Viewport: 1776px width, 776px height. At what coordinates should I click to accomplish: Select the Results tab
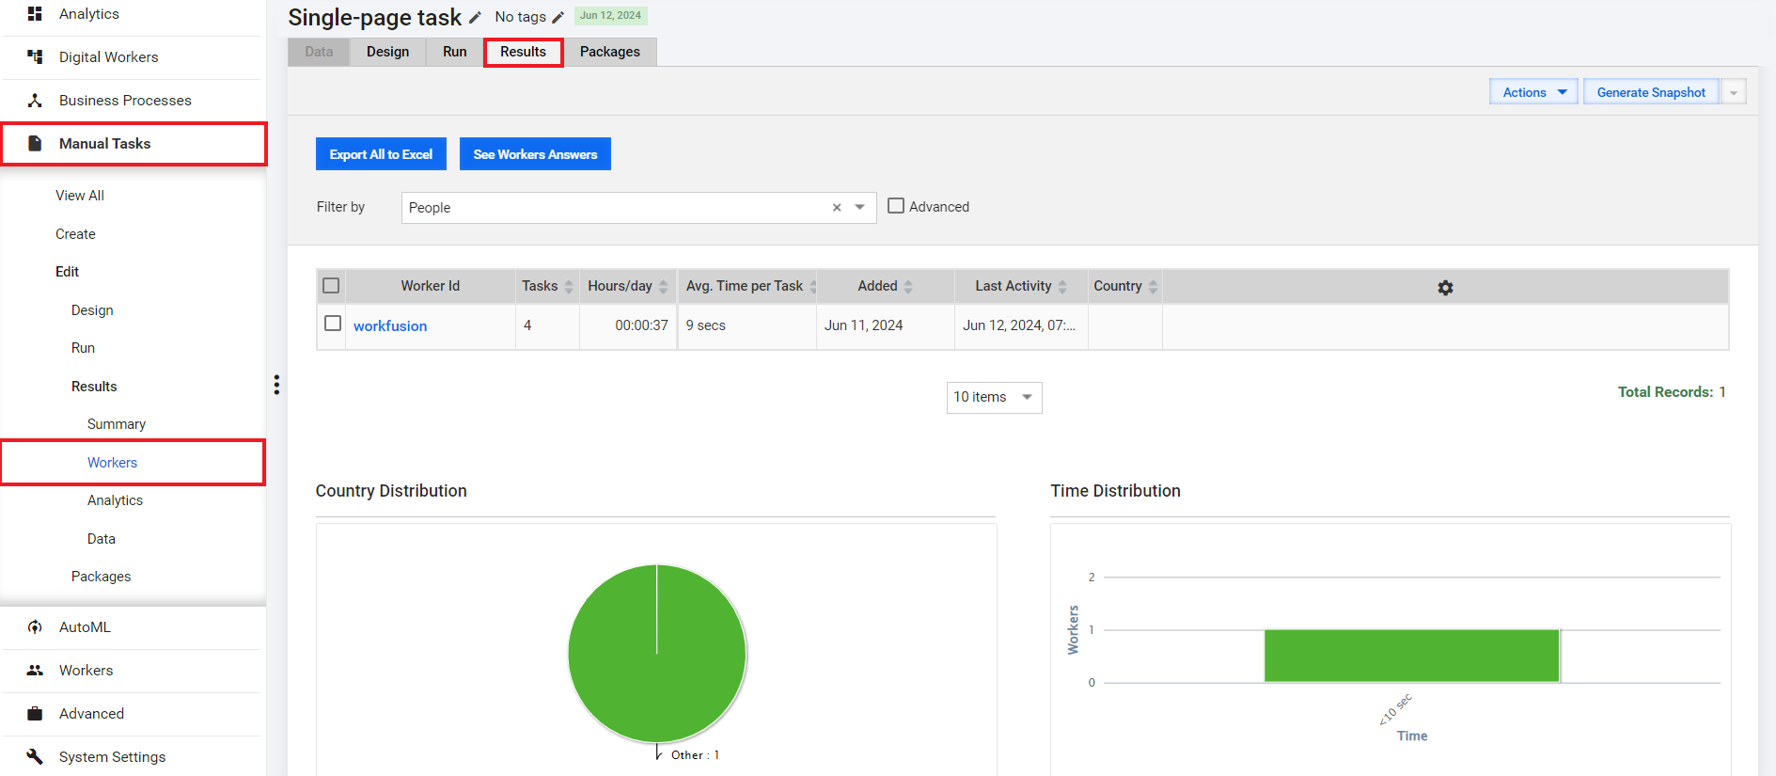[523, 52]
